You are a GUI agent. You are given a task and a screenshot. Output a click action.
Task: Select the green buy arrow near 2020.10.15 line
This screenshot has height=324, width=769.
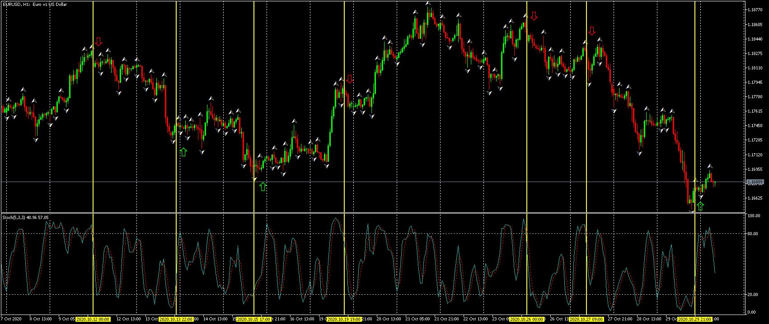[x=263, y=186]
